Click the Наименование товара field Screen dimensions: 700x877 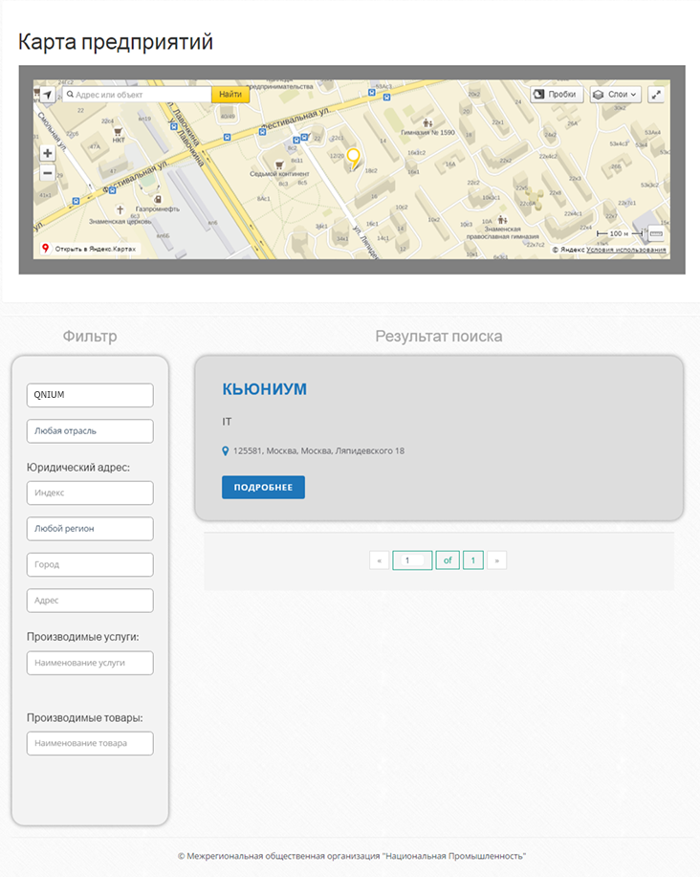(90, 743)
